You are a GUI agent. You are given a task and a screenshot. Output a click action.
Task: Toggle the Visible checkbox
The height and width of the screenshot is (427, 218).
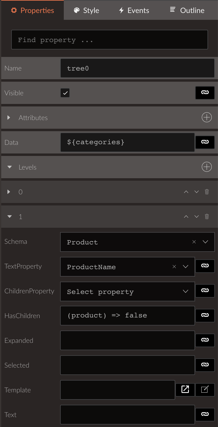coord(65,93)
